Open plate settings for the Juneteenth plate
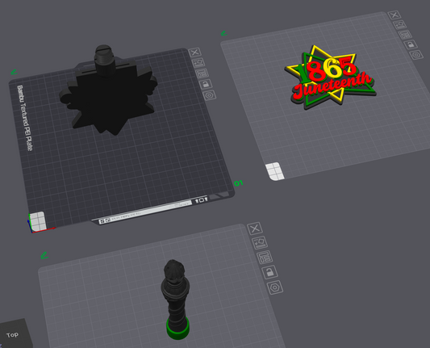This screenshot has height=348, width=430. pos(416,55)
